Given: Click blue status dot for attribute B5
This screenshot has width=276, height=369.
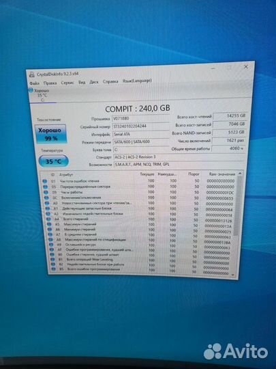Looking at the screenshot, I should (x=53, y=269).
